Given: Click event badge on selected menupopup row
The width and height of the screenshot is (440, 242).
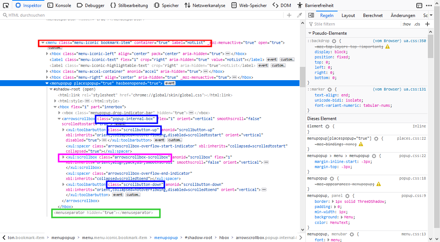Looking at the screenshot, I should click(x=170, y=83).
